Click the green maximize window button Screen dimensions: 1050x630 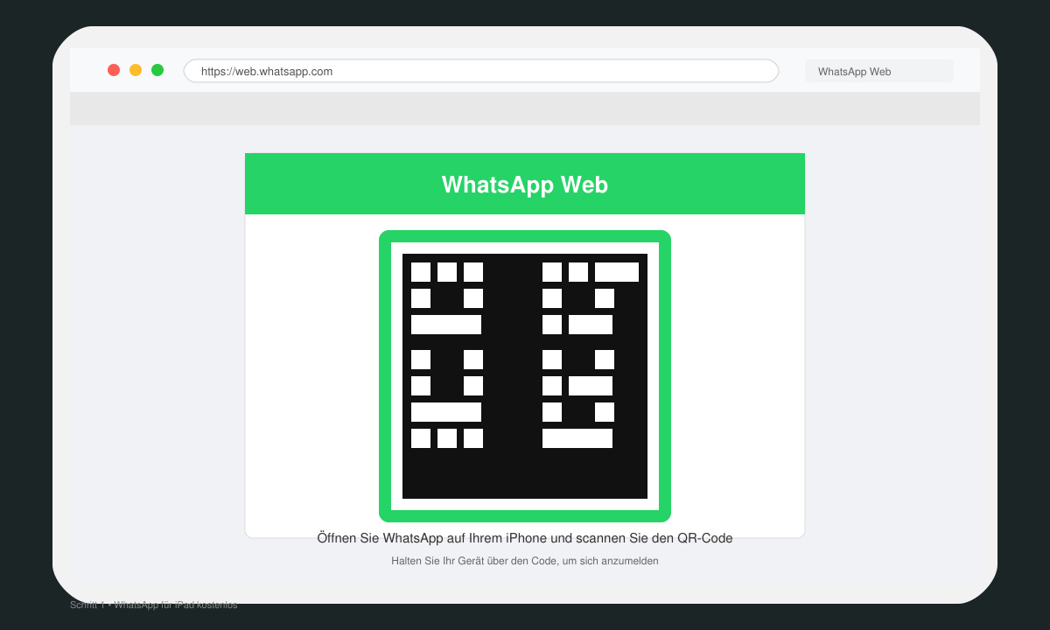(157, 70)
